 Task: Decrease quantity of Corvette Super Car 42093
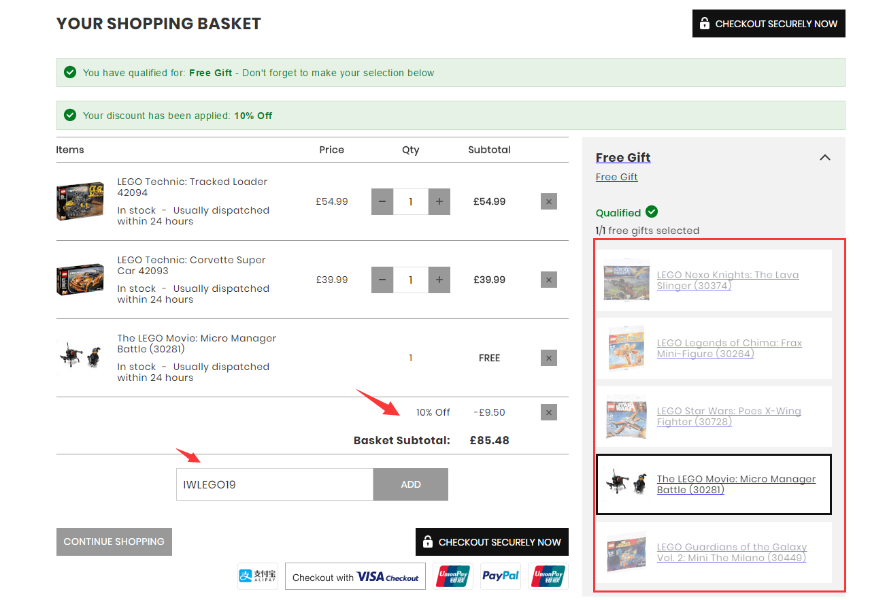382,280
